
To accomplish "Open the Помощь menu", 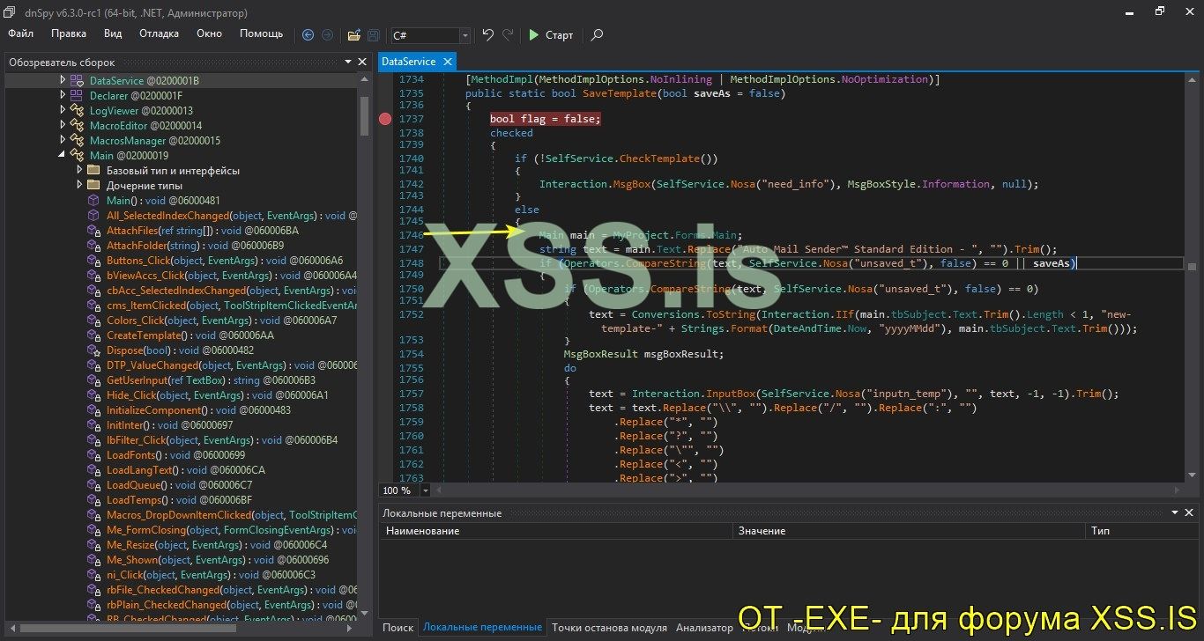I will point(262,33).
